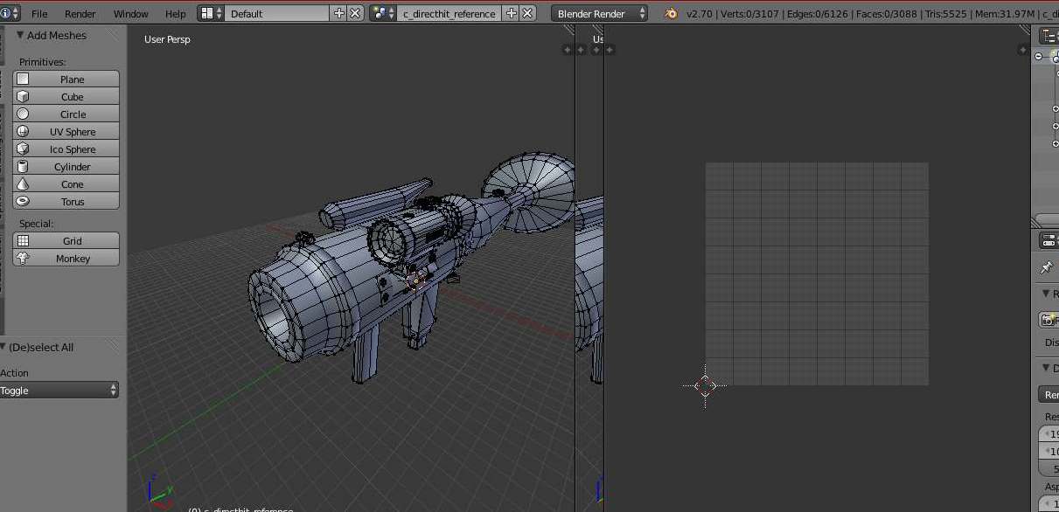1059x512 pixels.
Task: Delete the Default screen layout
Action: 355,13
